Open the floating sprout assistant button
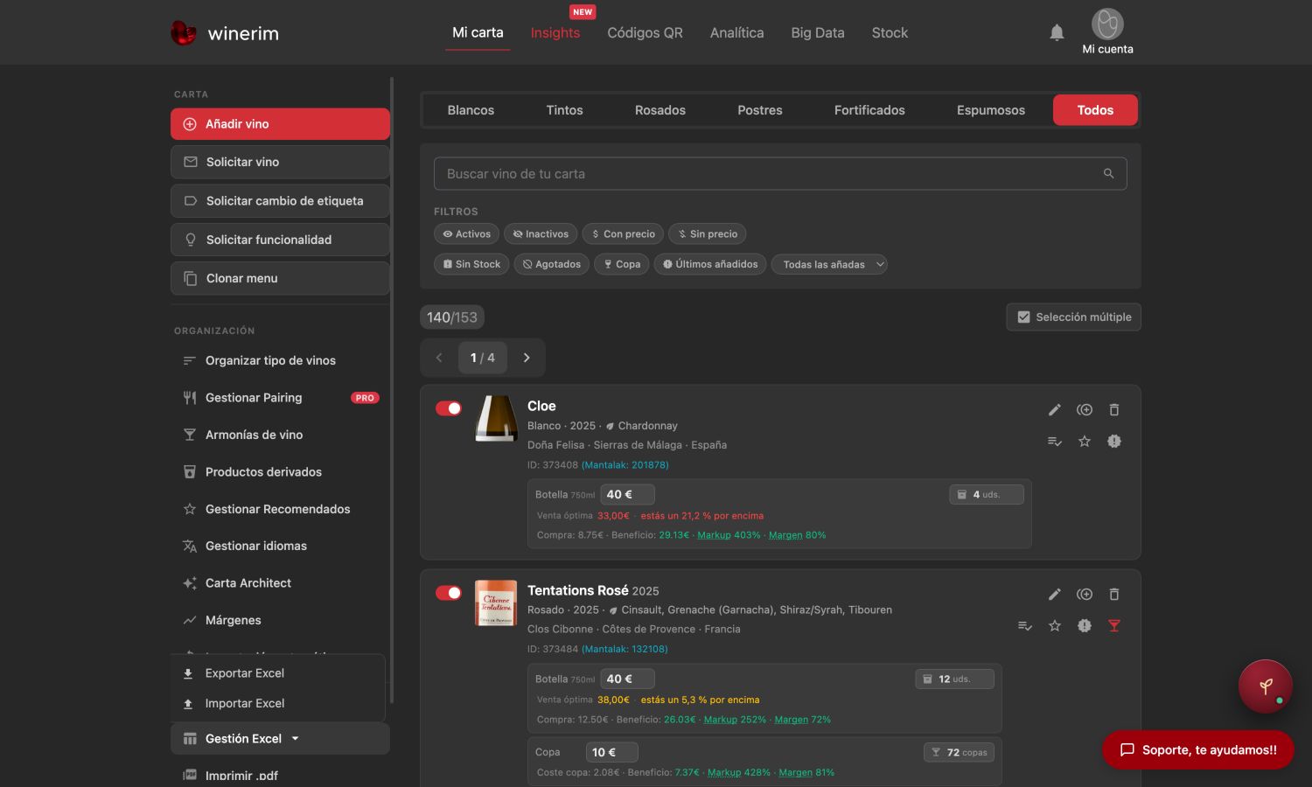Image resolution: width=1312 pixels, height=787 pixels. [x=1265, y=686]
